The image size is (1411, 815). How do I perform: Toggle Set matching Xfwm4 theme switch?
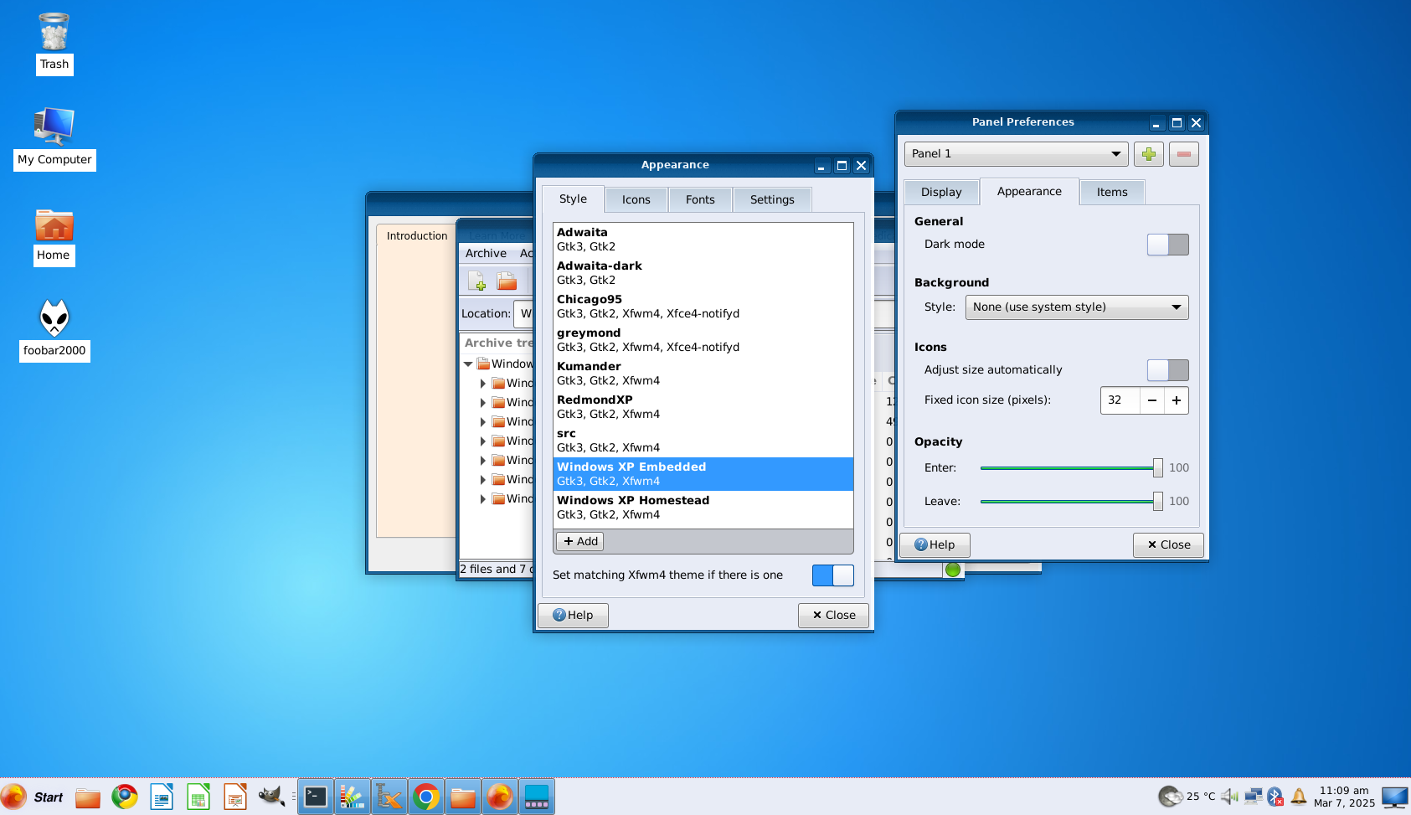(x=833, y=575)
